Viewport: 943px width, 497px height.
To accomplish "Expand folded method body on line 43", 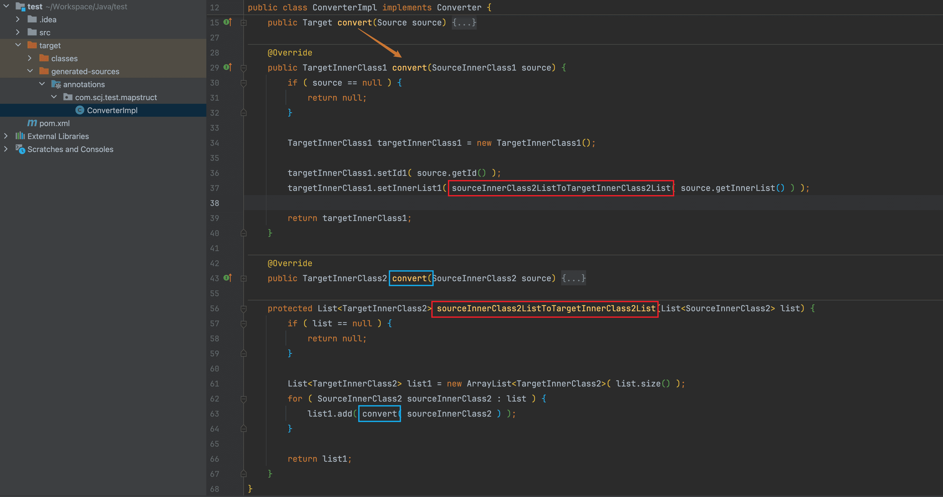I will (243, 278).
